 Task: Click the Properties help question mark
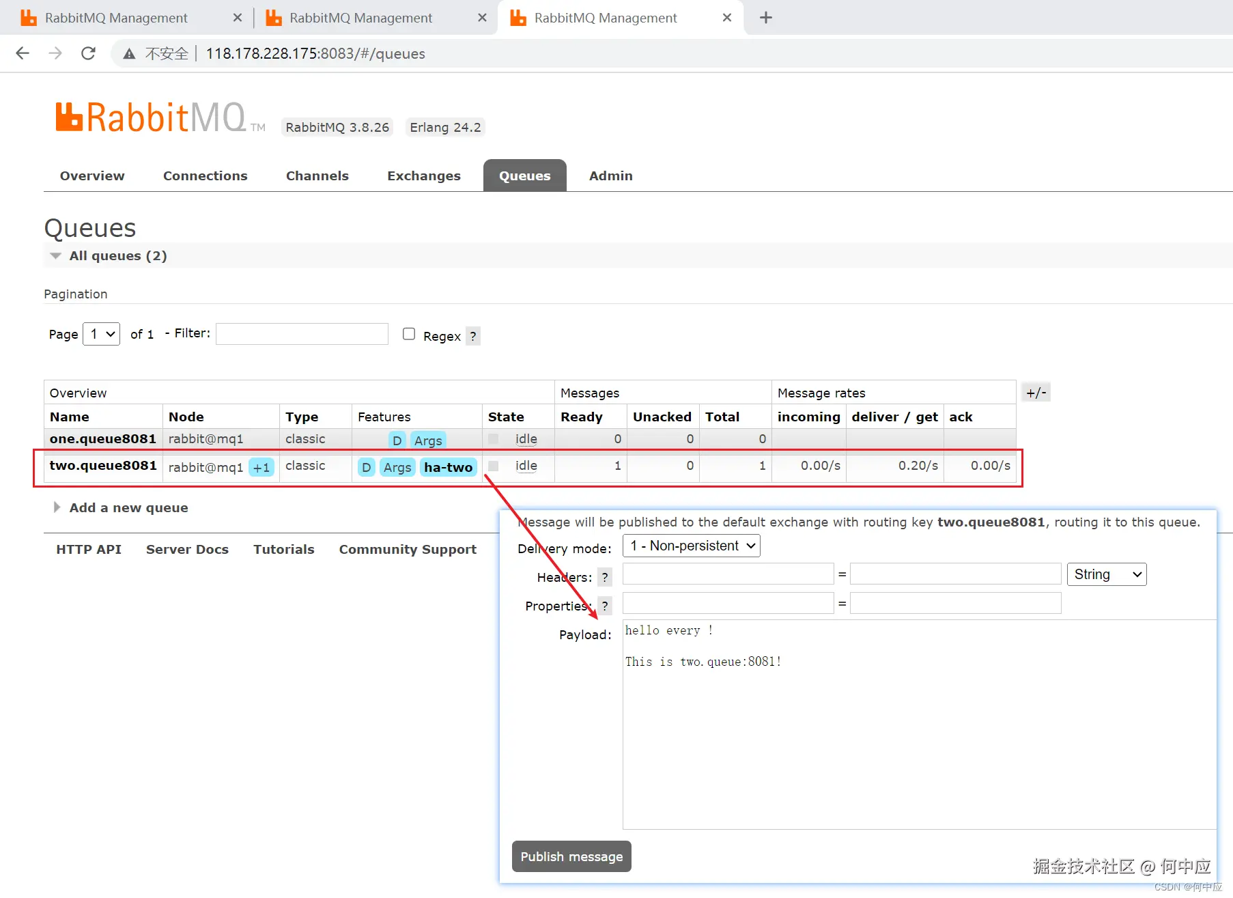[x=605, y=606]
